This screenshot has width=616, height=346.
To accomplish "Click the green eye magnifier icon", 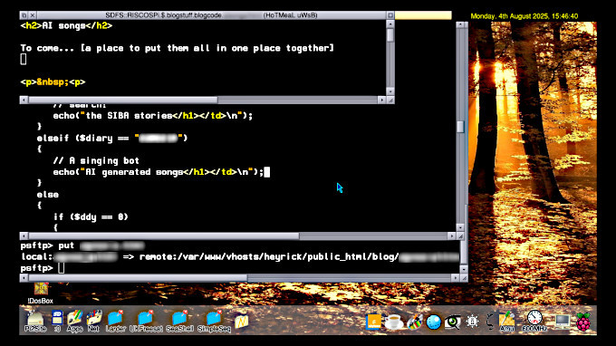I will (x=452, y=322).
